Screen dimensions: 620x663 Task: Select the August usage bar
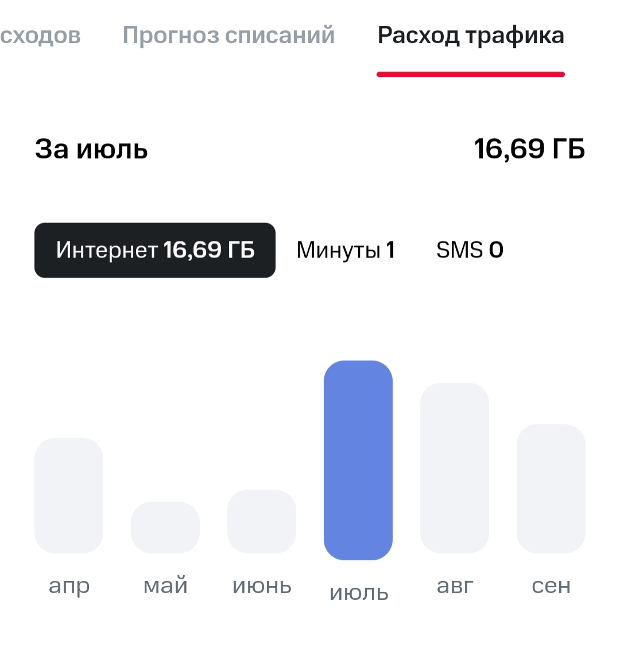[455, 468]
